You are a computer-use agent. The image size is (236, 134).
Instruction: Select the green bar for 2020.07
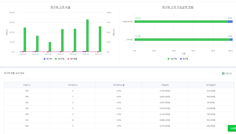pos(62,41)
